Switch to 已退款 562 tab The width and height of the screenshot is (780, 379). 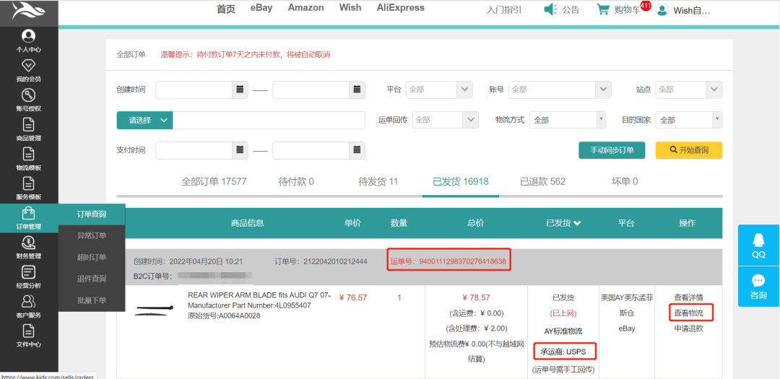[x=542, y=181]
